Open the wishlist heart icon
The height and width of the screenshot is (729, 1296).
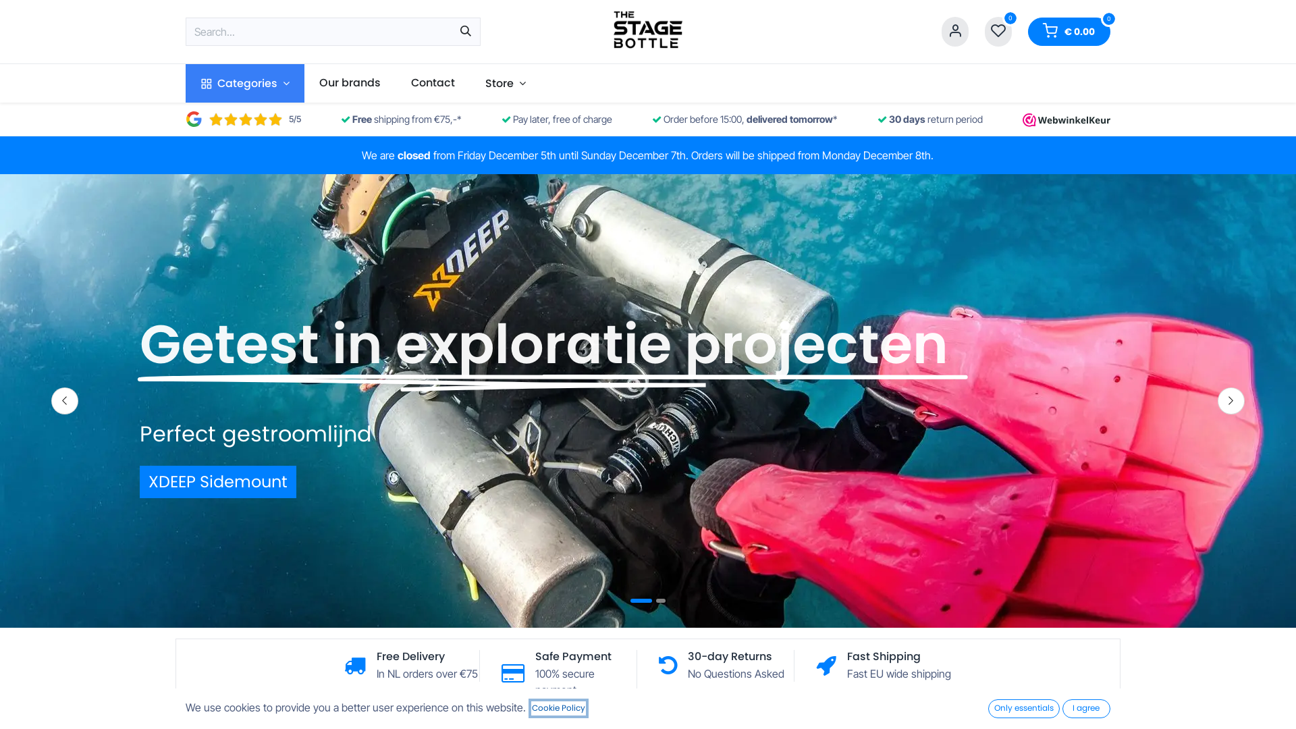pyautogui.click(x=998, y=32)
